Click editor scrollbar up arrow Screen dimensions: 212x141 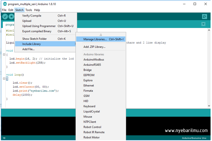tap(209, 30)
